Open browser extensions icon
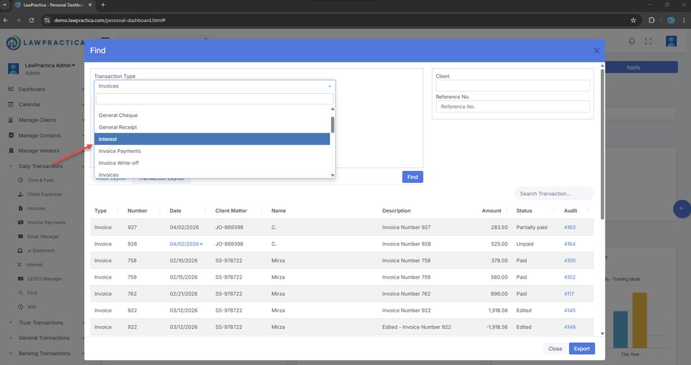The image size is (691, 365). coord(651,20)
